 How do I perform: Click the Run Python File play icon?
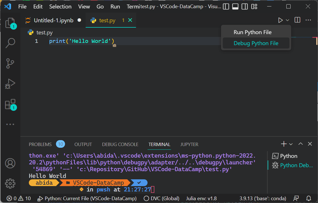pyautogui.click(x=280, y=20)
